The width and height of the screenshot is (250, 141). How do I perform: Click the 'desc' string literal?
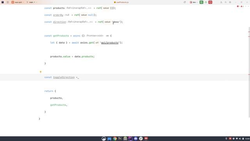[x=116, y=22]
